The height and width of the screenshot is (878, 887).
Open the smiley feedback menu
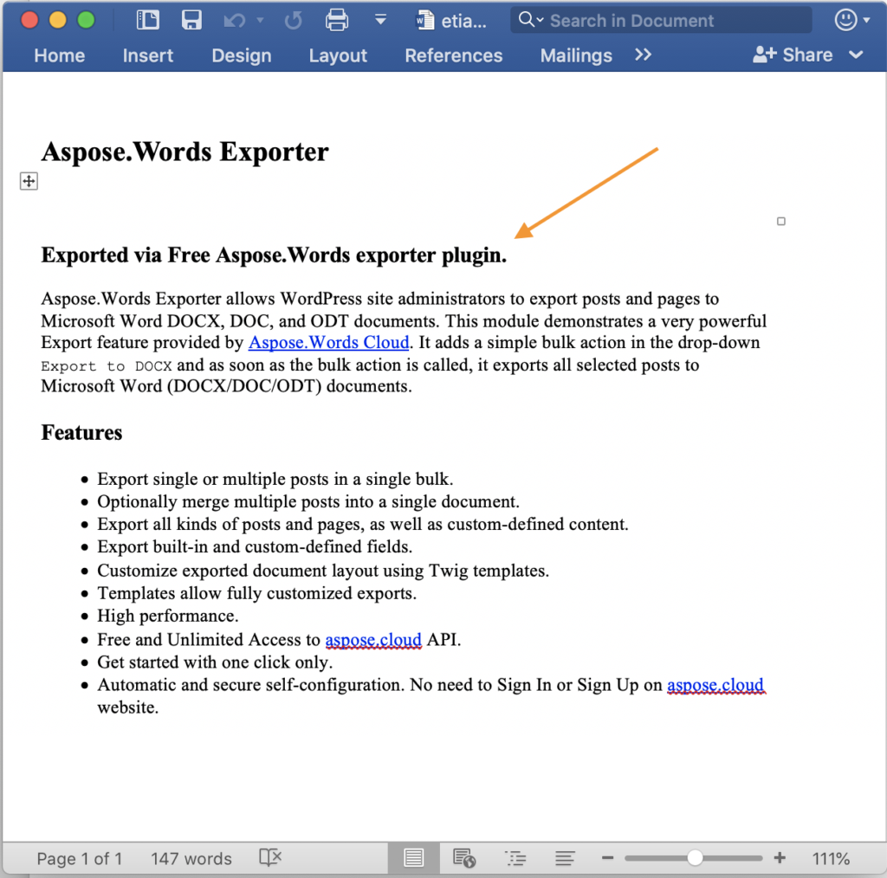pos(852,21)
